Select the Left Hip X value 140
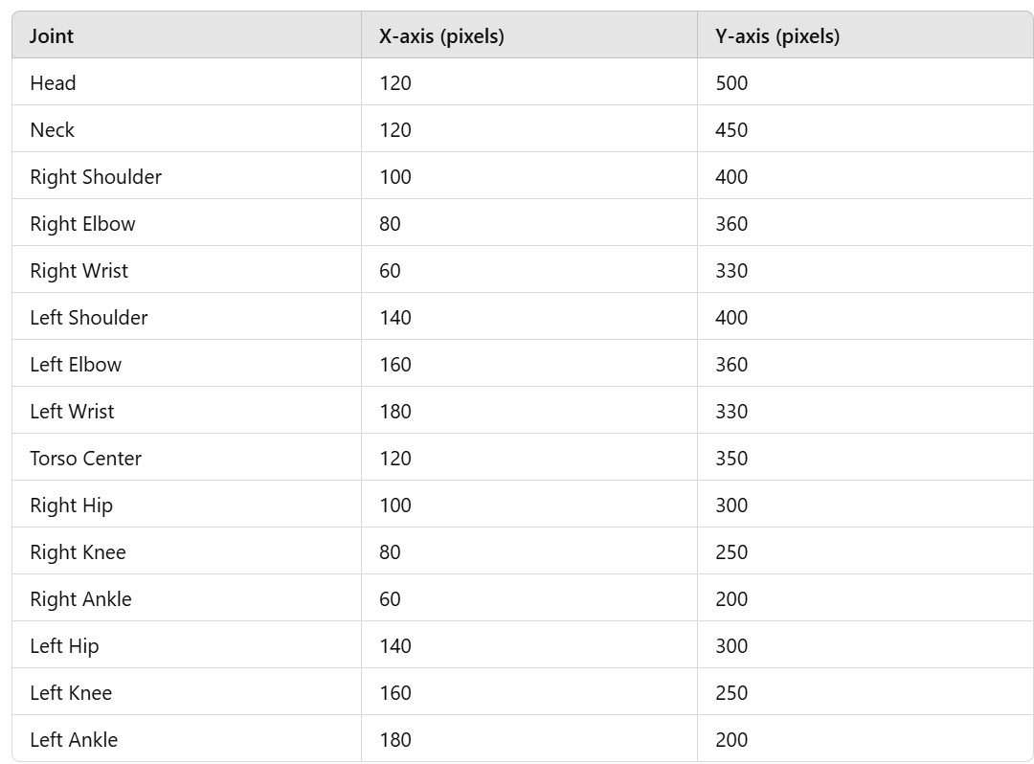1034x764 pixels. (395, 645)
